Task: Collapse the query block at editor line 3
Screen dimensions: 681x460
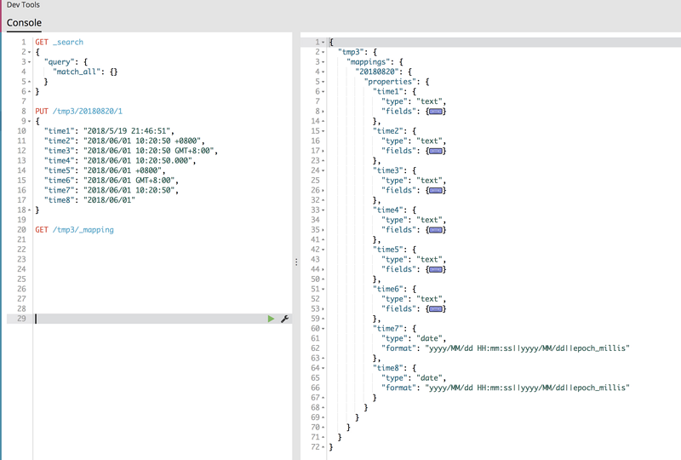Action: 29,62
